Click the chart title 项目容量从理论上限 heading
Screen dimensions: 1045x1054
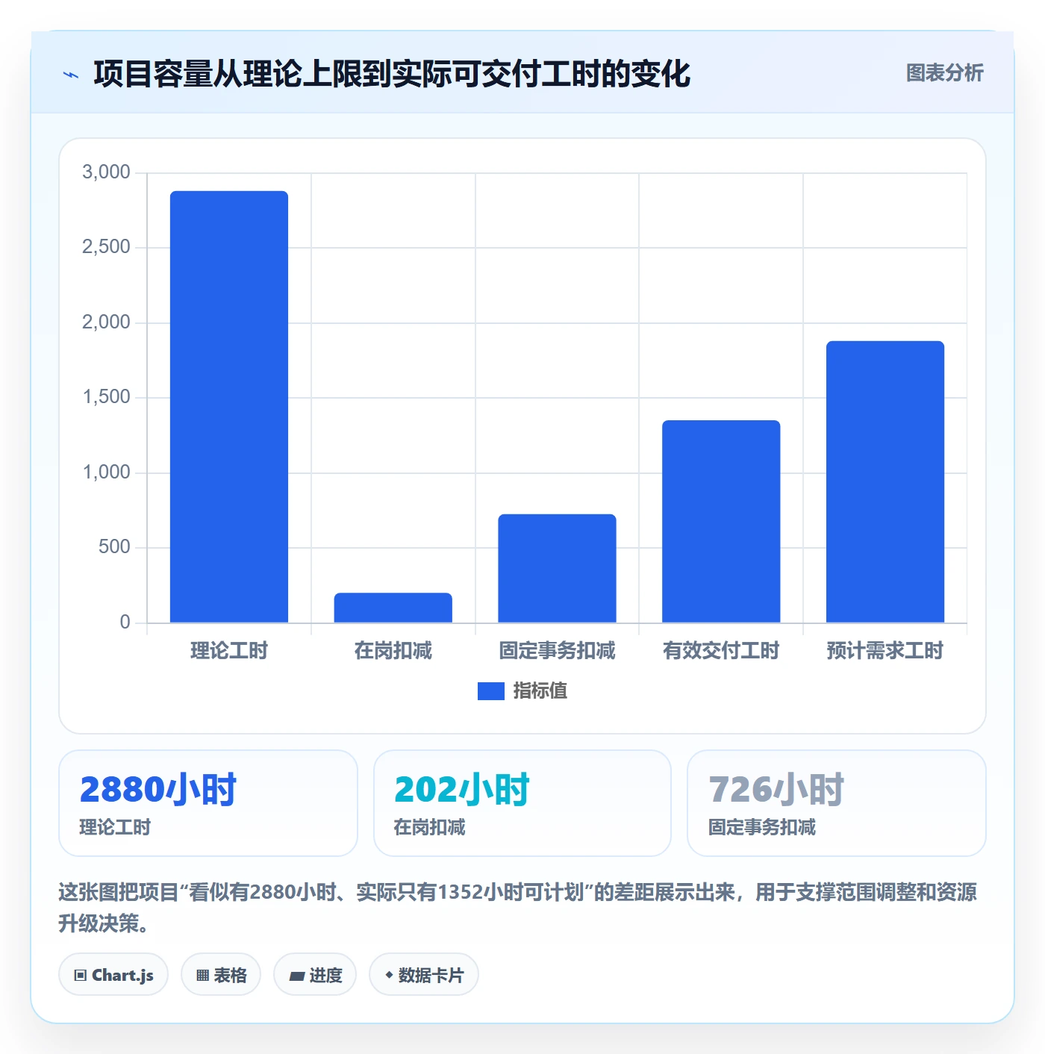392,74
